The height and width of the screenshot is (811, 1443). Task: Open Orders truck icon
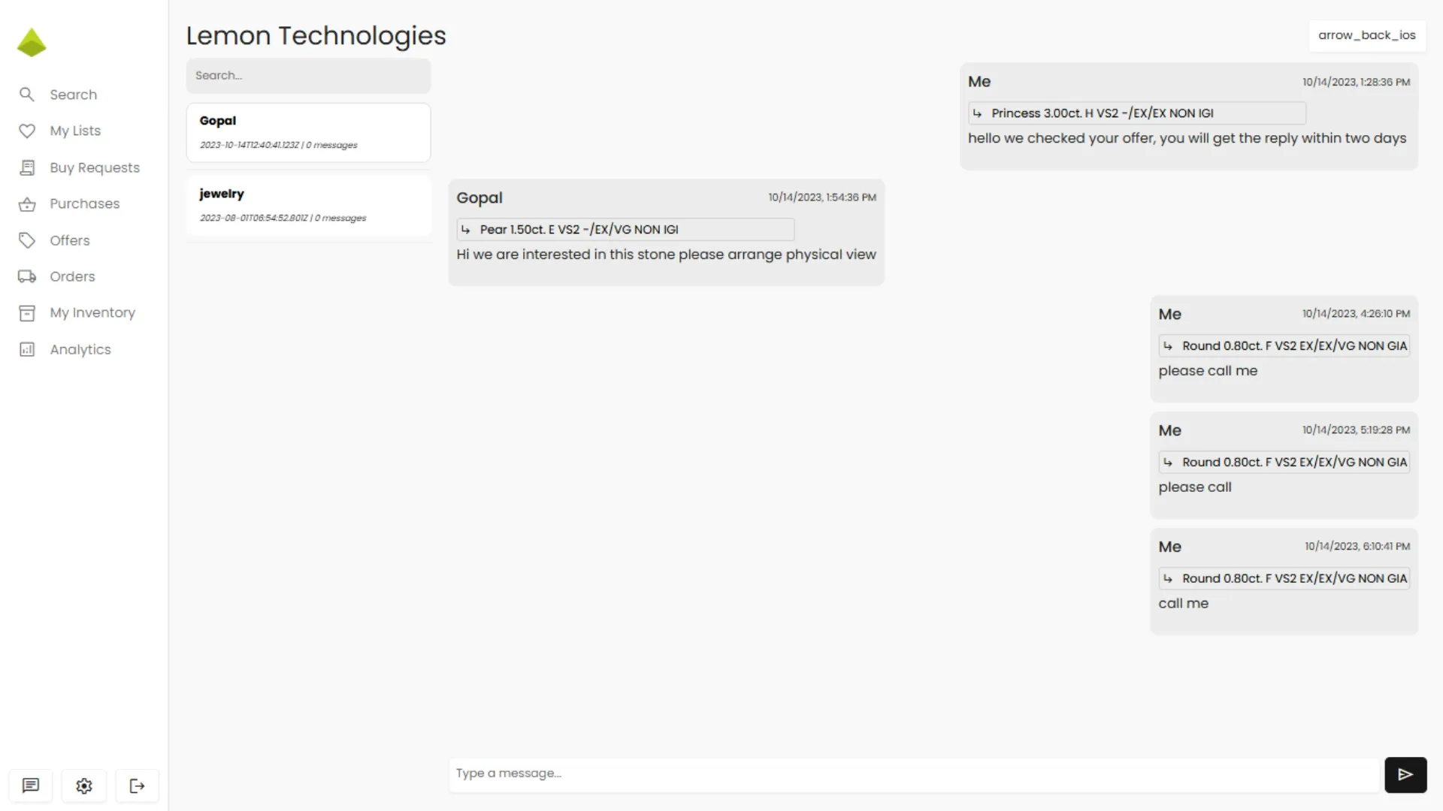[27, 276]
